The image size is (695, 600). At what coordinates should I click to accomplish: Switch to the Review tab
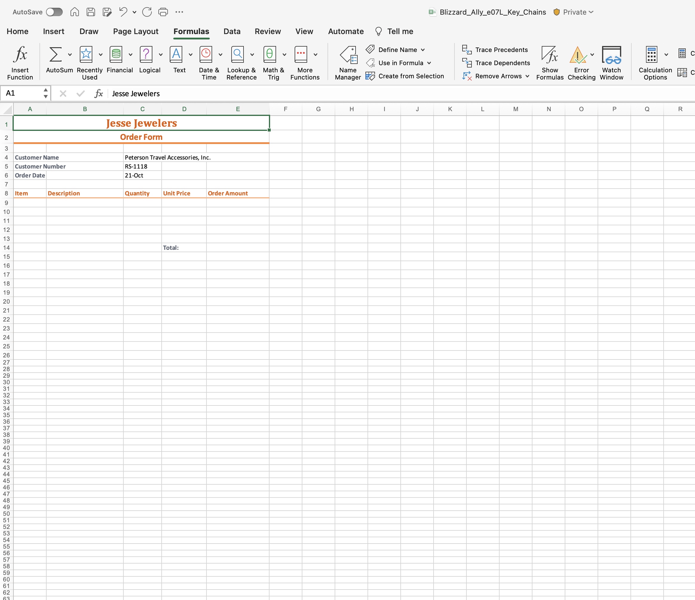click(x=267, y=31)
